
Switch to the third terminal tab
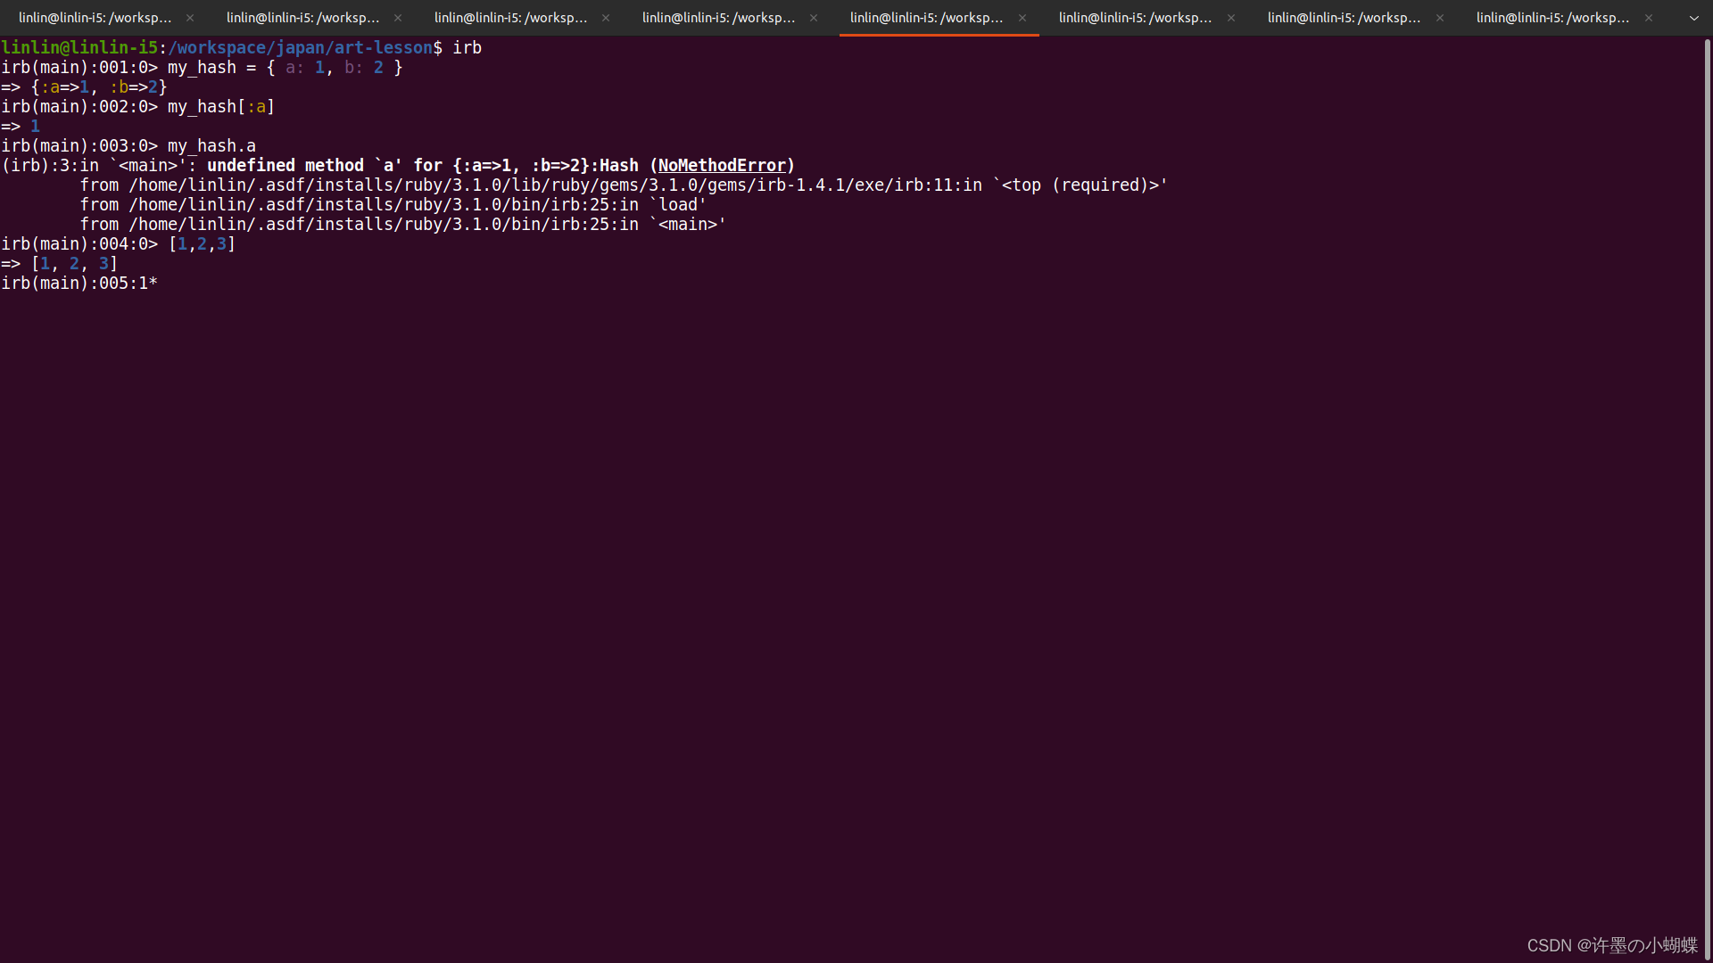(x=510, y=18)
